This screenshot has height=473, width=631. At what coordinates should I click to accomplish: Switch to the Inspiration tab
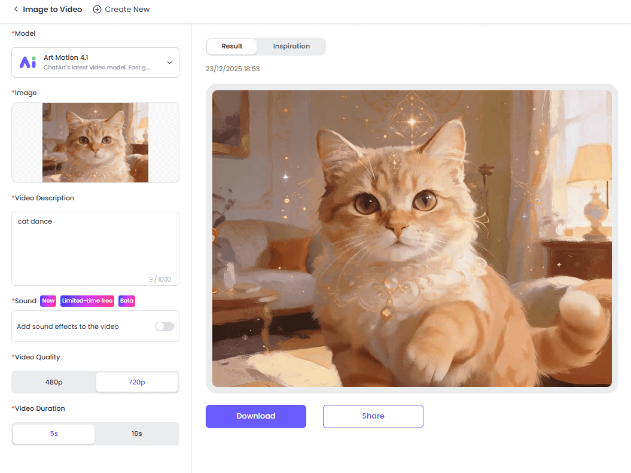tap(291, 47)
